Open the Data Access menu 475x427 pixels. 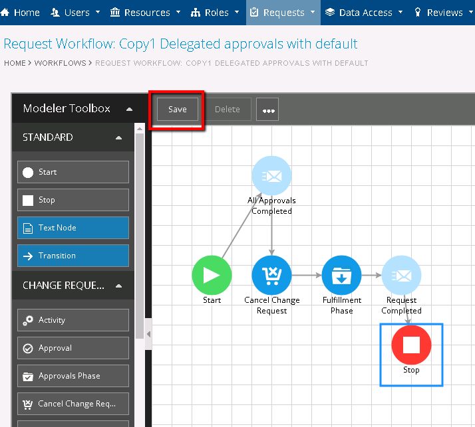(365, 13)
